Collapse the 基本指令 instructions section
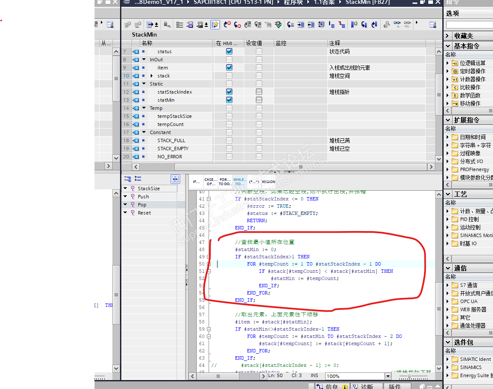Screen dimensions: 493x389 [448, 46]
